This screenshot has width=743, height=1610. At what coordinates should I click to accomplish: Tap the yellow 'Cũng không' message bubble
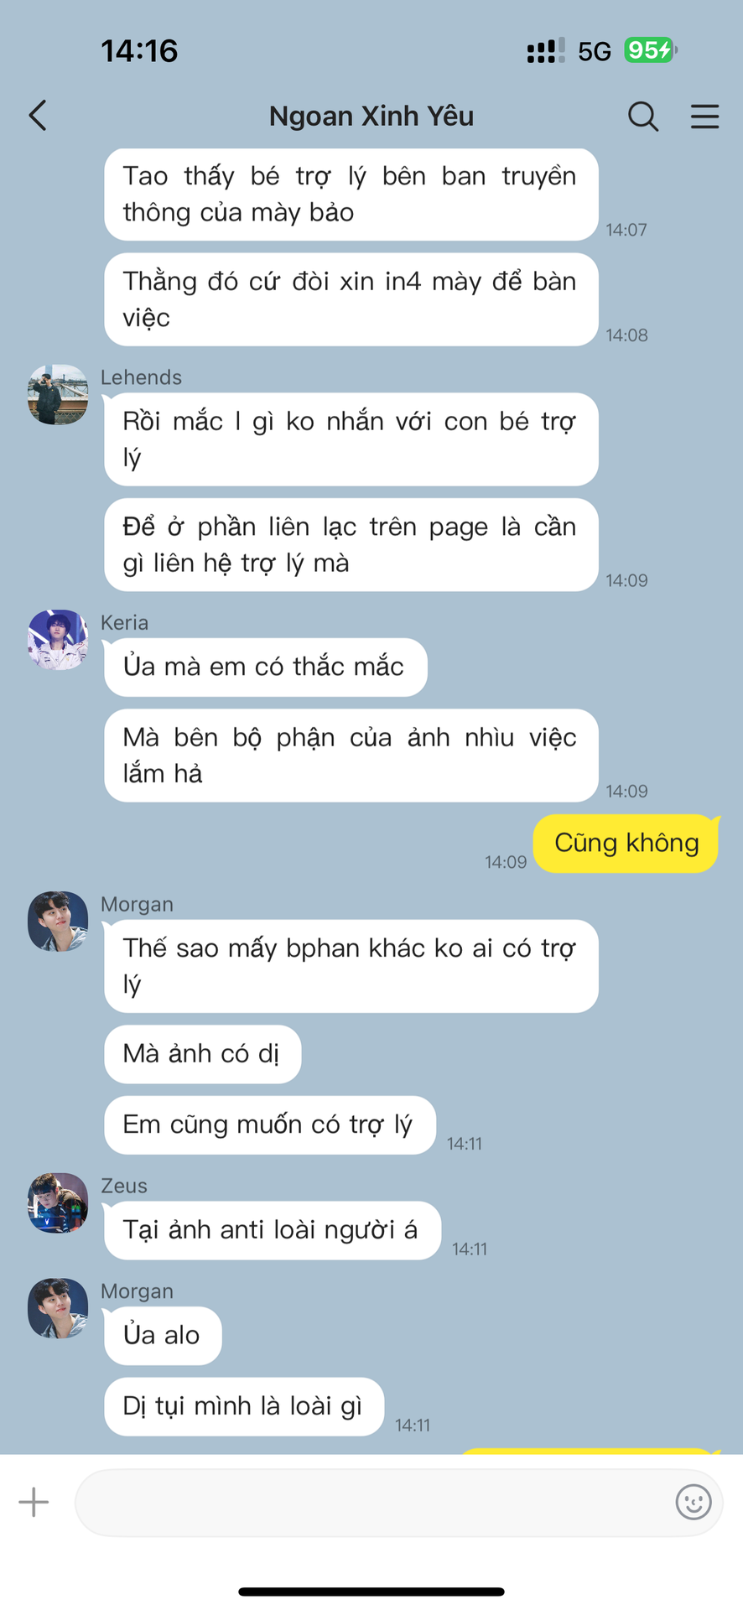pyautogui.click(x=626, y=844)
